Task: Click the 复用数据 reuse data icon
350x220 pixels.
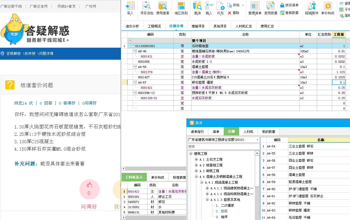Action: (271, 6)
